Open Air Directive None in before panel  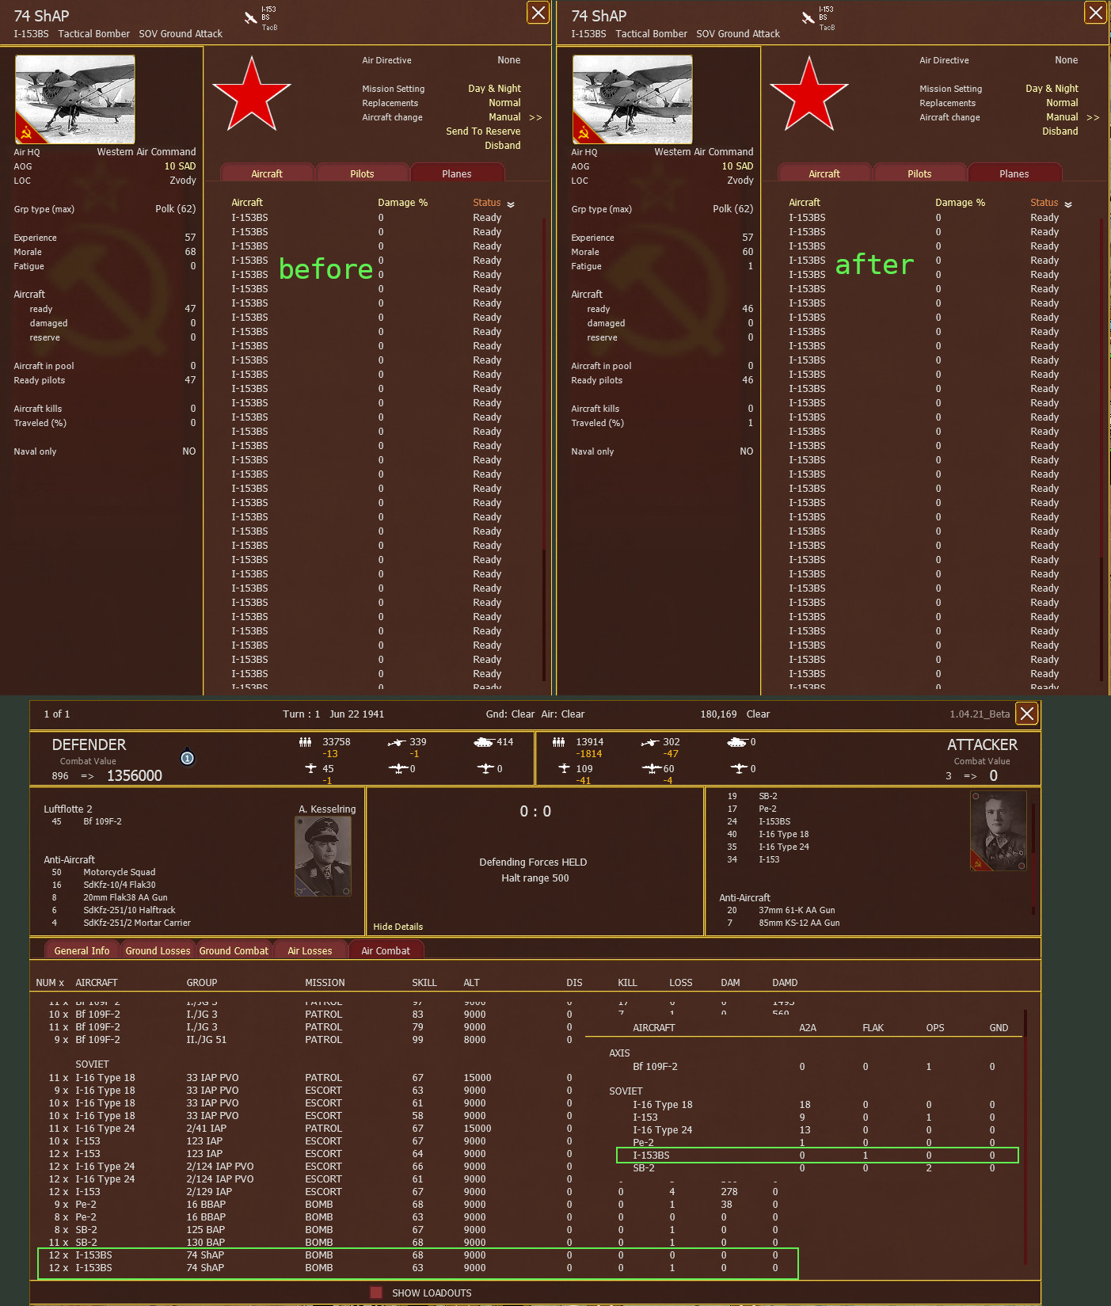pyautogui.click(x=509, y=60)
